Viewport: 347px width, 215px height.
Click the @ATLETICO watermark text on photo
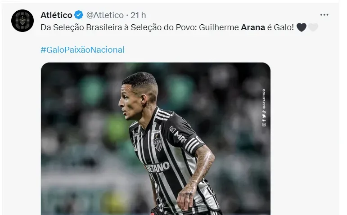(x=264, y=99)
